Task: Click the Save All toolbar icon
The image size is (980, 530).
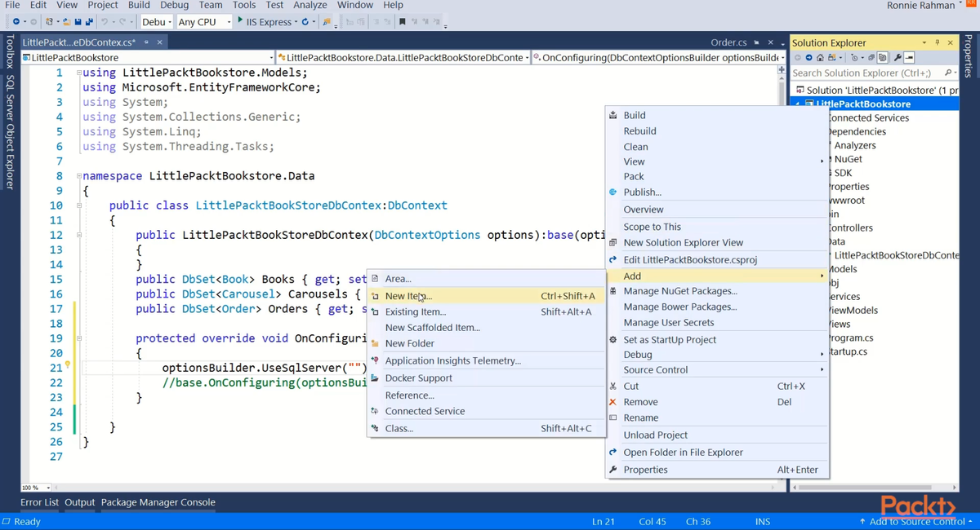Action: [89, 22]
